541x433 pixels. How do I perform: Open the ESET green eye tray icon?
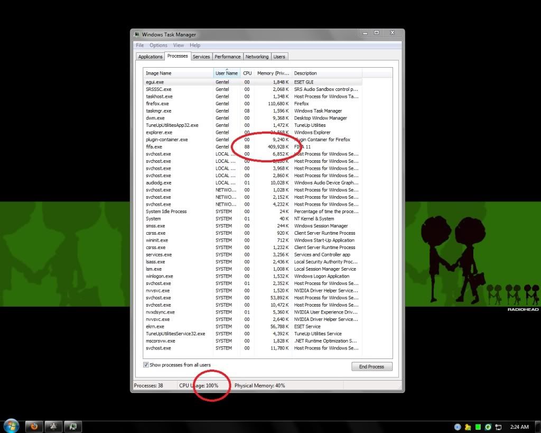click(x=488, y=427)
